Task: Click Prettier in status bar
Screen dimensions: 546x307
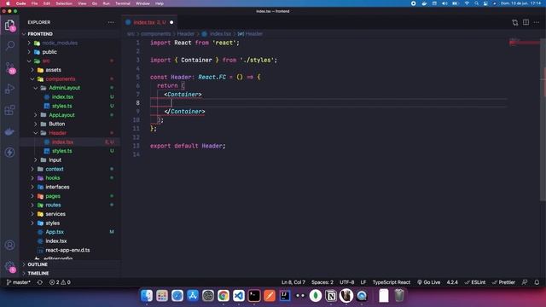Action: pyautogui.click(x=503, y=282)
